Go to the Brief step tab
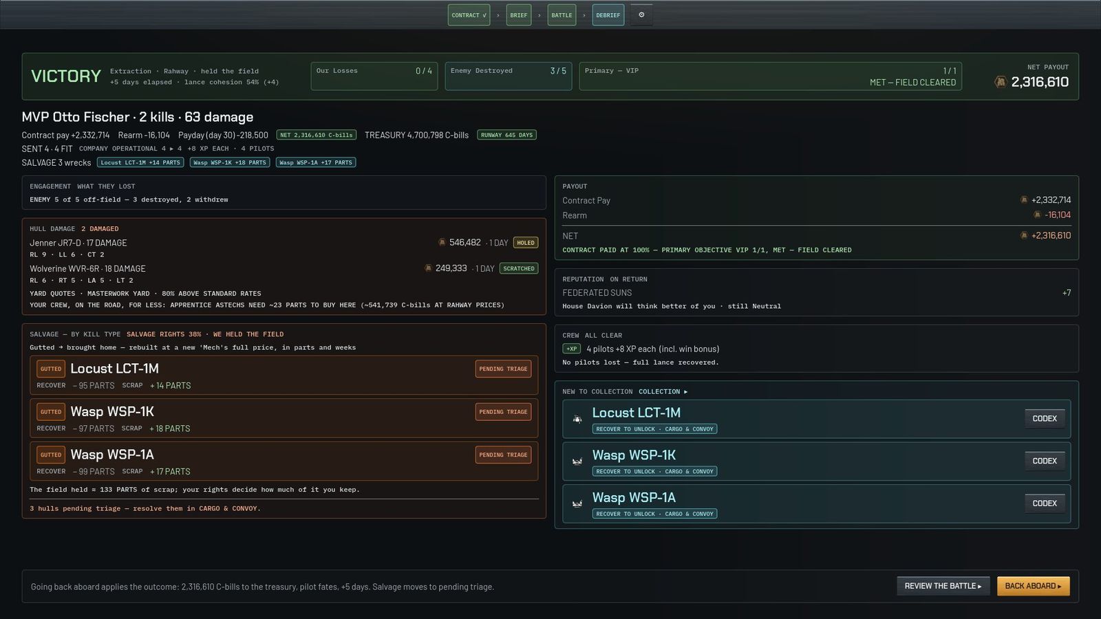The image size is (1101, 619). click(x=519, y=15)
